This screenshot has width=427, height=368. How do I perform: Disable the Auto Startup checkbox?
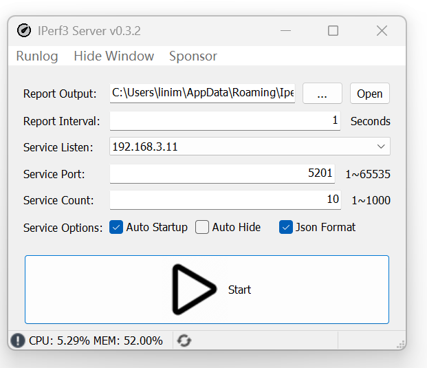(116, 227)
